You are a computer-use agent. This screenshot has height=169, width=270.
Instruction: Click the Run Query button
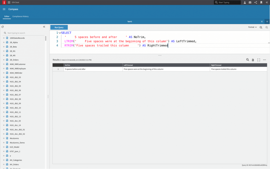tap(59, 27)
